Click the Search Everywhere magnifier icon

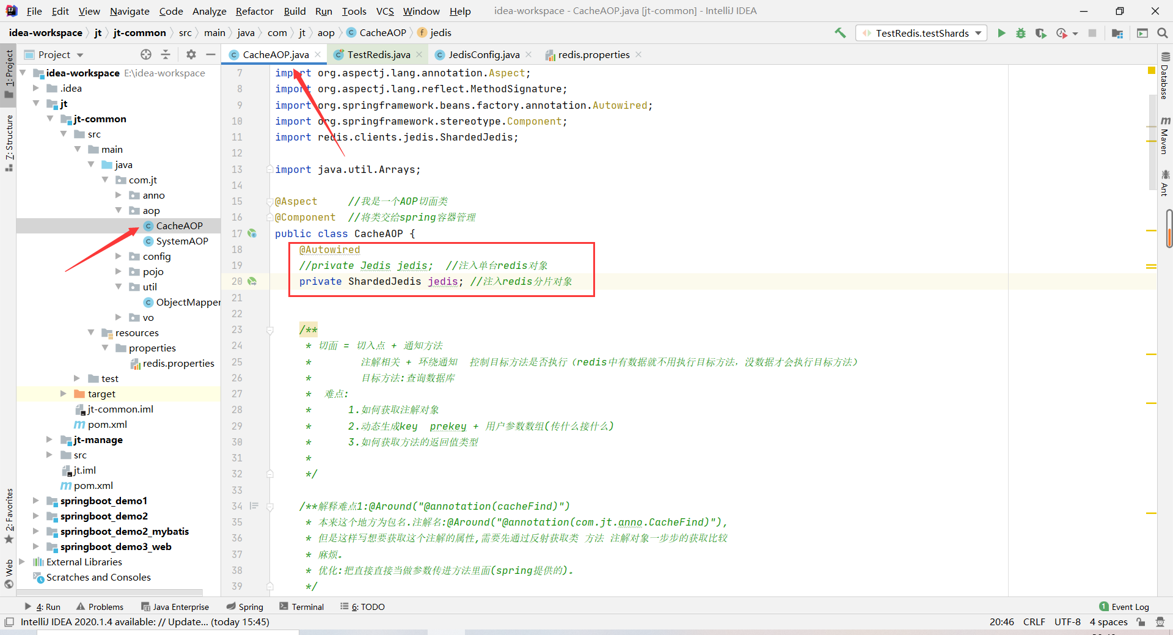tap(1162, 33)
